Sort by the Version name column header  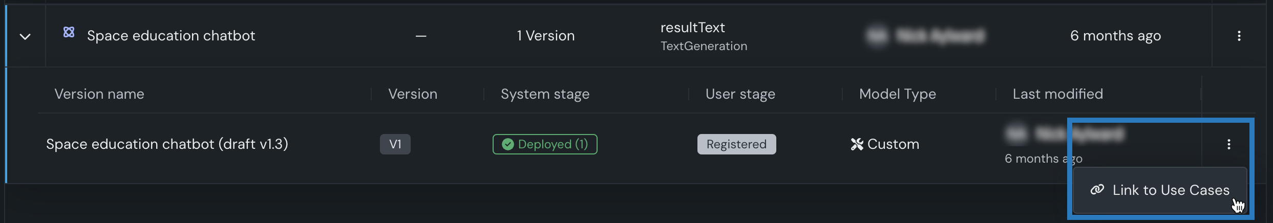(x=99, y=94)
